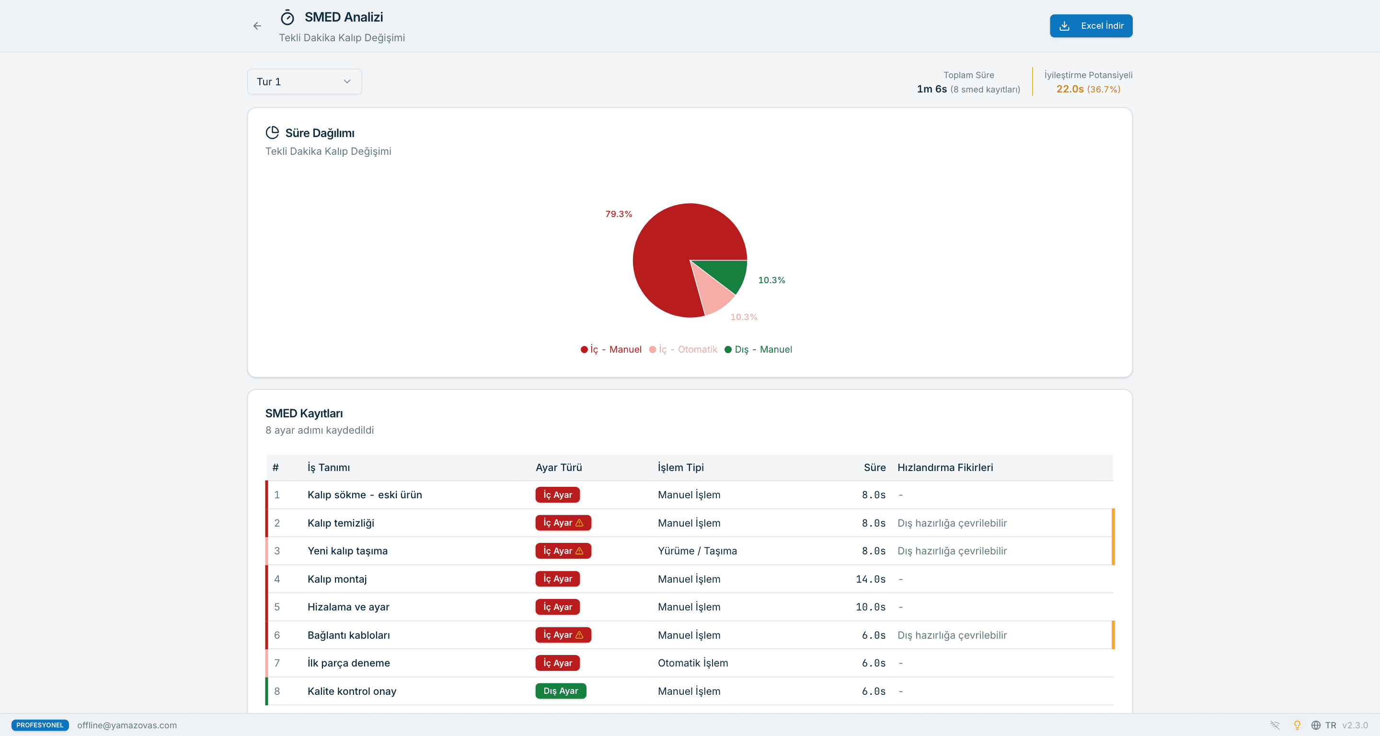Select the TR language label

(x=1331, y=725)
